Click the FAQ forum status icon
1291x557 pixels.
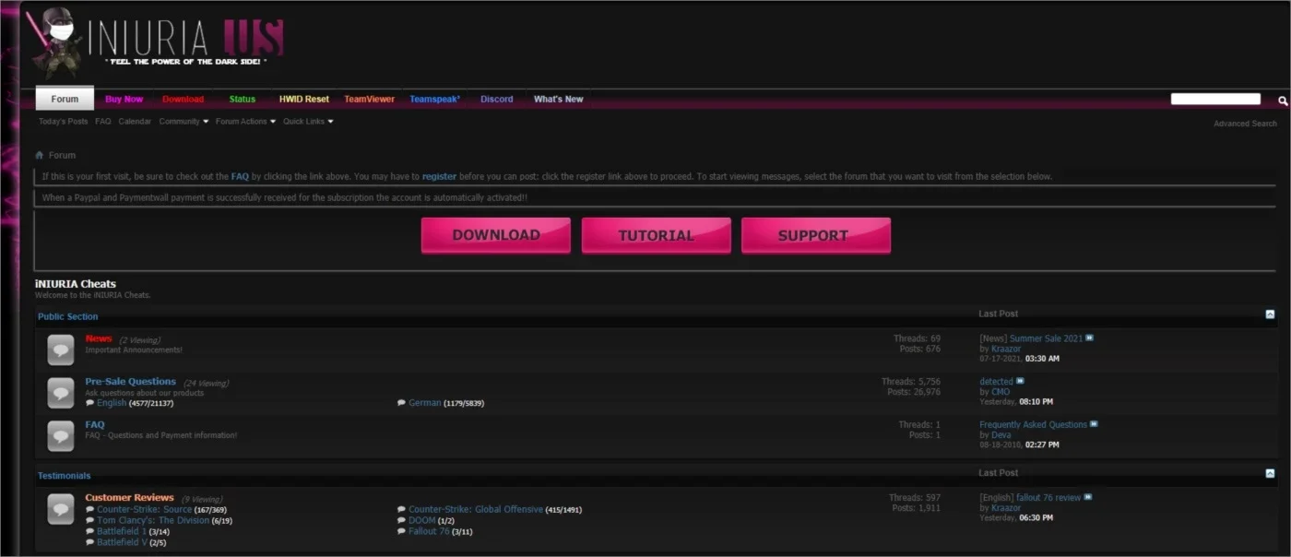point(61,435)
